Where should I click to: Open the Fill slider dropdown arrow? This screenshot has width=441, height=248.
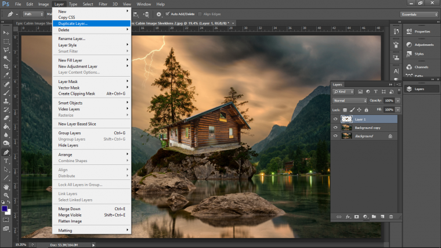(x=397, y=110)
